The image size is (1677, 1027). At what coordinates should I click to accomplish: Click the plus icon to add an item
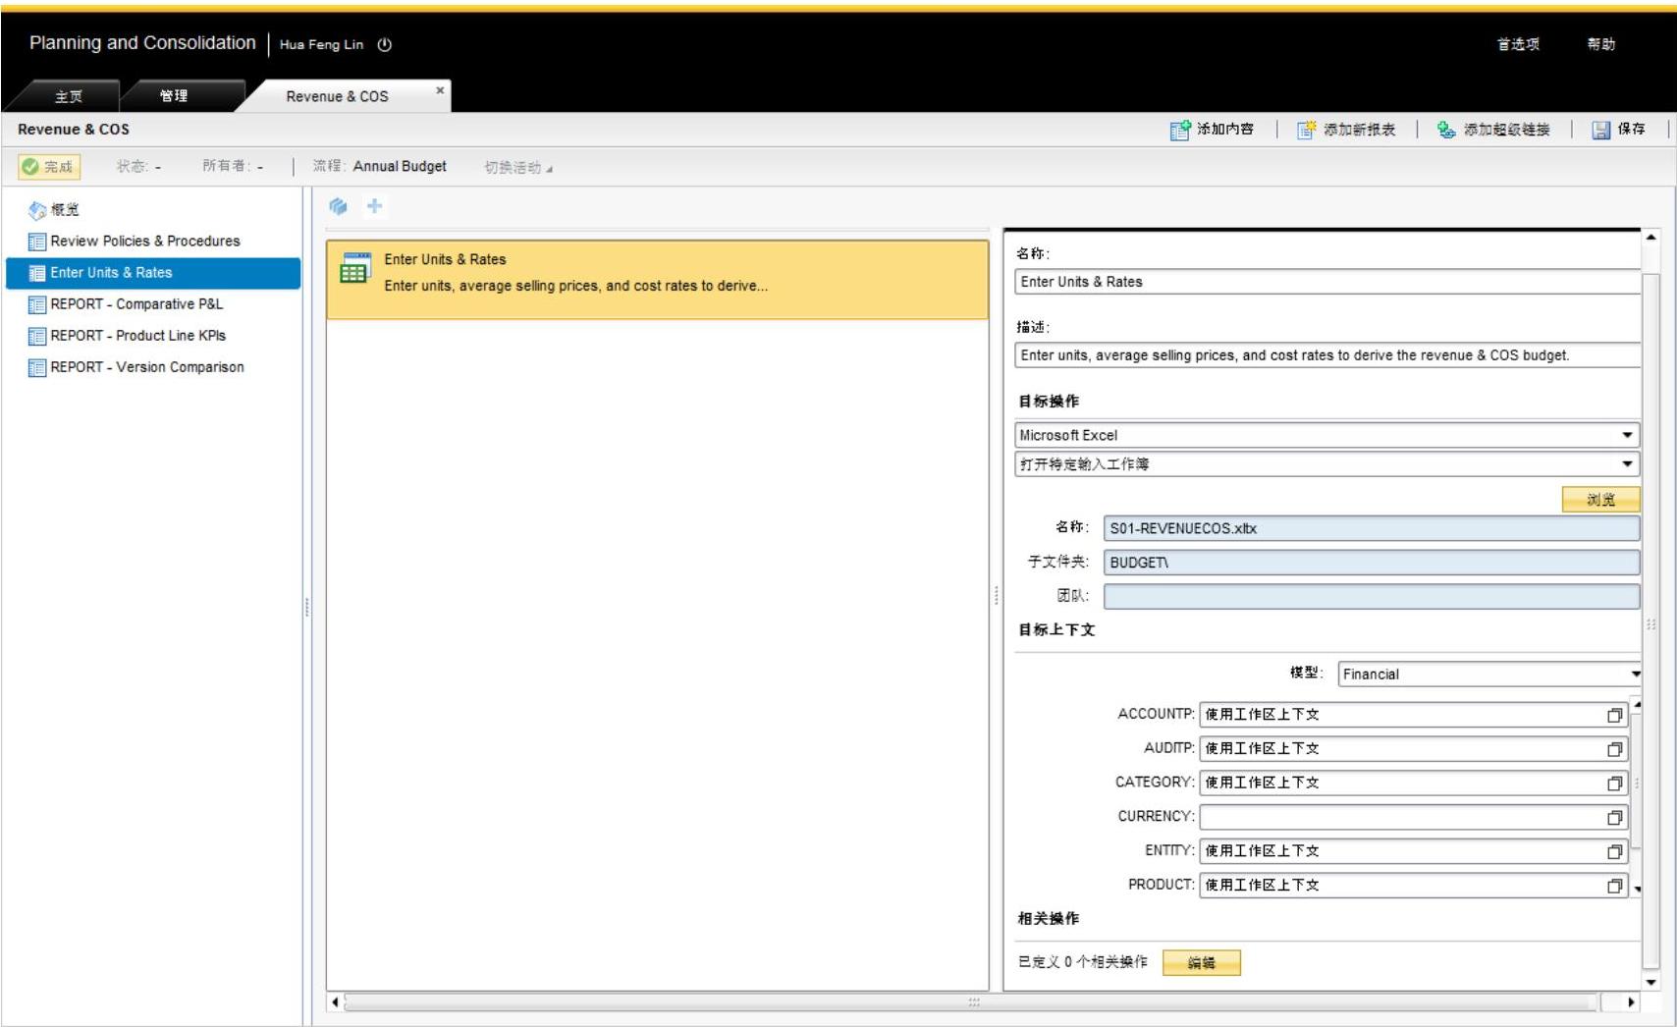[x=374, y=206]
